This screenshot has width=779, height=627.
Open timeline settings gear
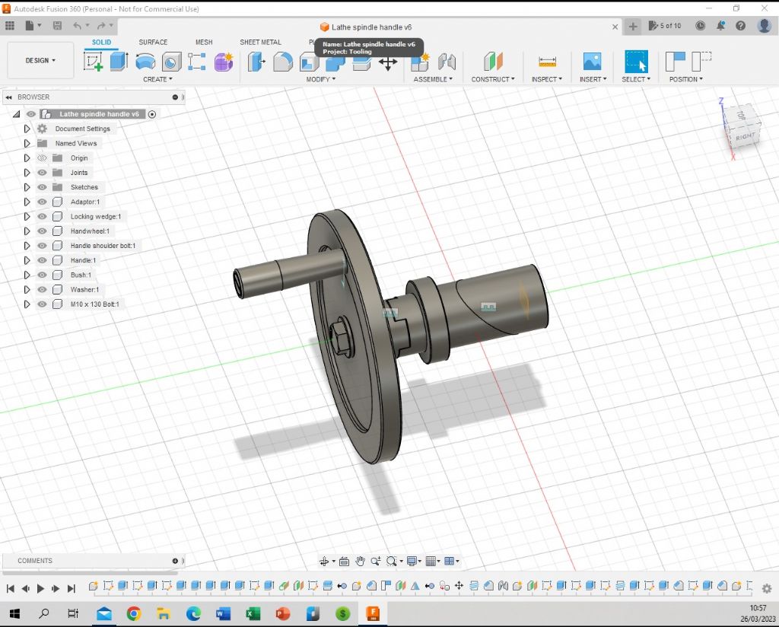[x=767, y=588]
